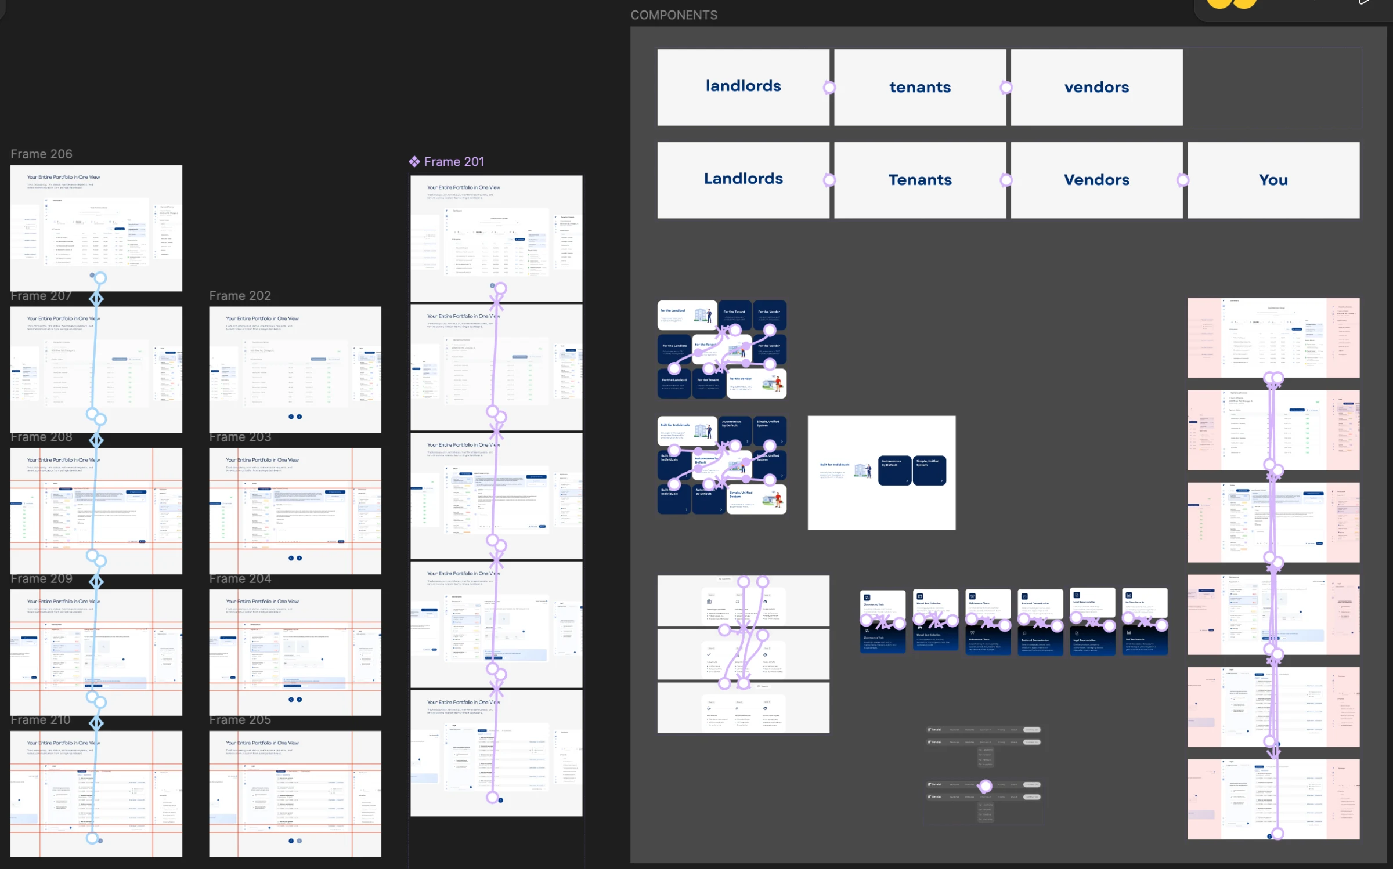Click the Frame 207 label
1393x869 pixels.
pos(41,296)
